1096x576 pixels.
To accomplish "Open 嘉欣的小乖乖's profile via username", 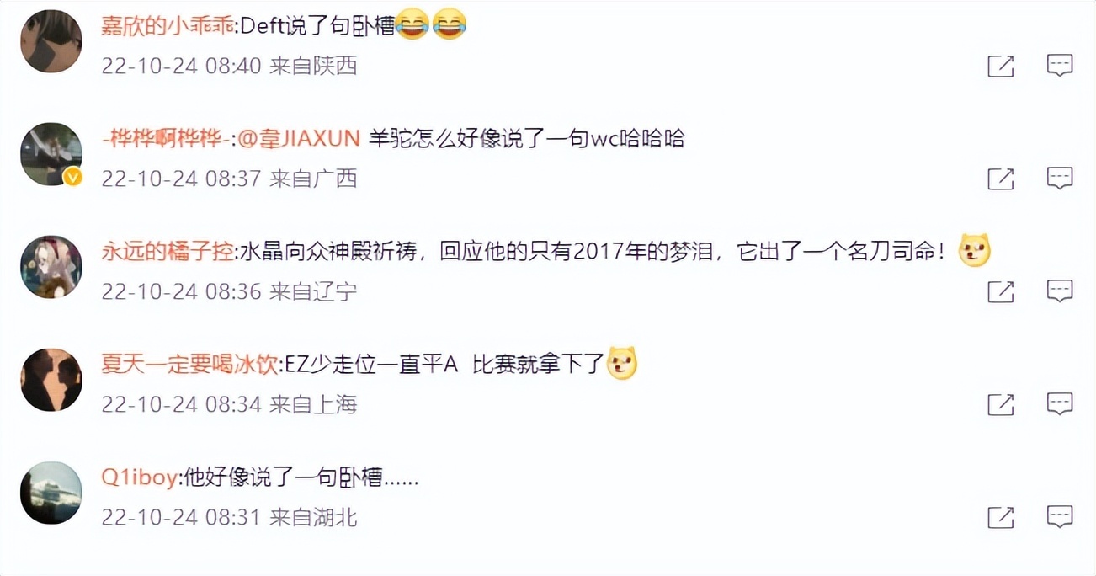I will click(x=168, y=26).
